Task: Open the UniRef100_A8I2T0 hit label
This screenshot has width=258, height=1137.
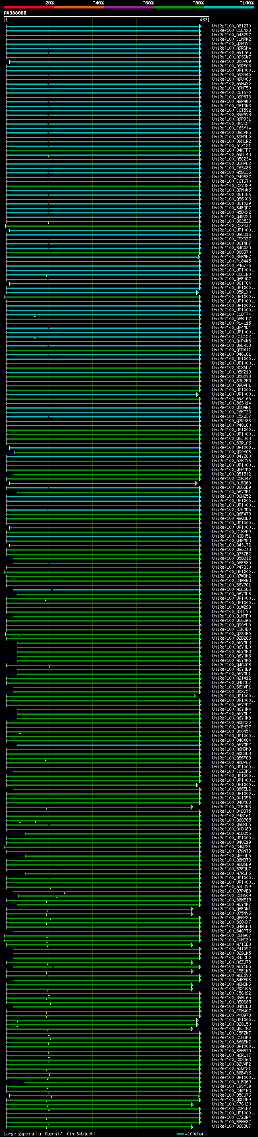Action: click(231, 26)
